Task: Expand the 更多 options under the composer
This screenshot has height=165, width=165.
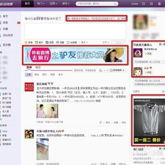Action: point(84,43)
